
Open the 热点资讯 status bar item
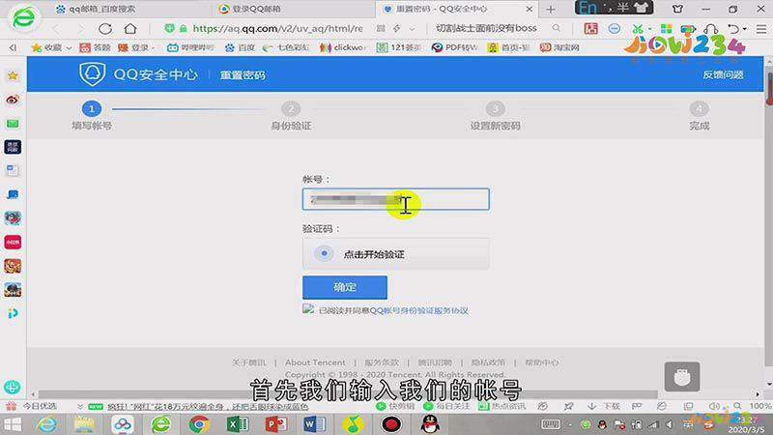(501, 406)
